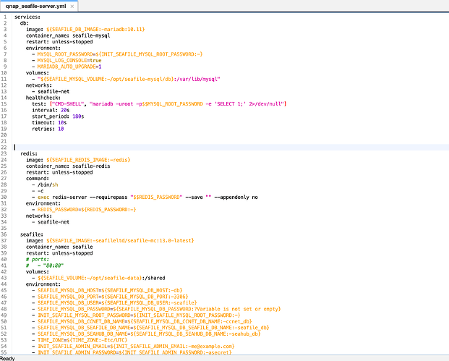Click the TIME_ZONE environment entry
Screen dimensions: 449x361
[82, 340]
